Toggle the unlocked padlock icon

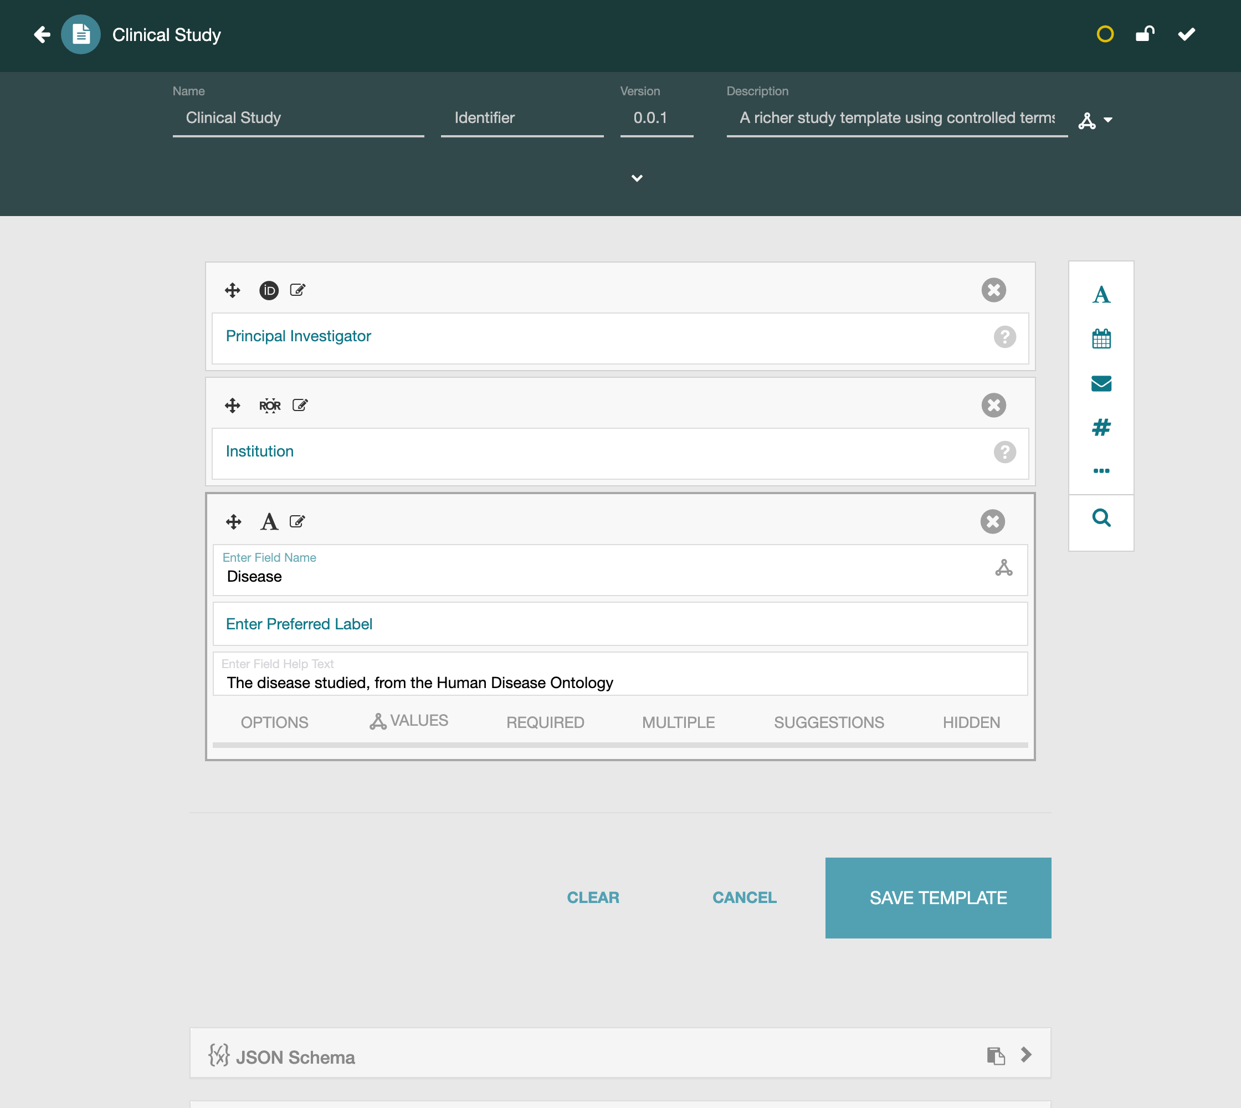(x=1145, y=34)
